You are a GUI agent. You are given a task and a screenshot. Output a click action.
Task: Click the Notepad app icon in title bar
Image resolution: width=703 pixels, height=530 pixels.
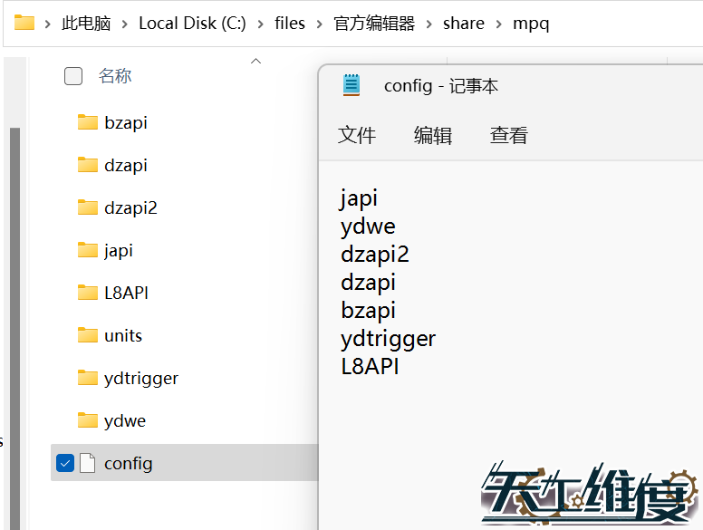[x=351, y=85]
